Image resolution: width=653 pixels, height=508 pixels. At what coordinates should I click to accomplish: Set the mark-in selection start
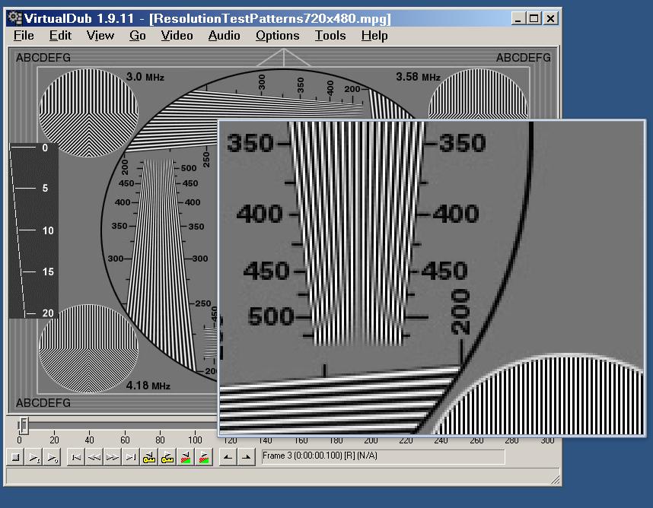(228, 457)
